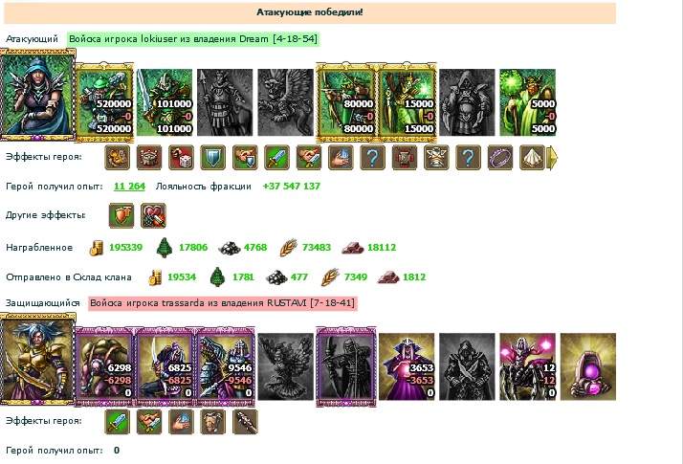Click the looted gold amount 195339
Image resolution: width=683 pixels, height=464 pixels.
(x=126, y=248)
